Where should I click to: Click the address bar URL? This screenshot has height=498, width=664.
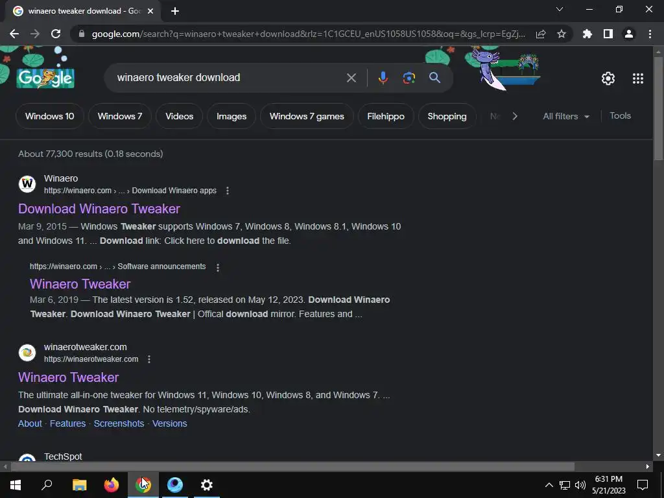coord(308,34)
